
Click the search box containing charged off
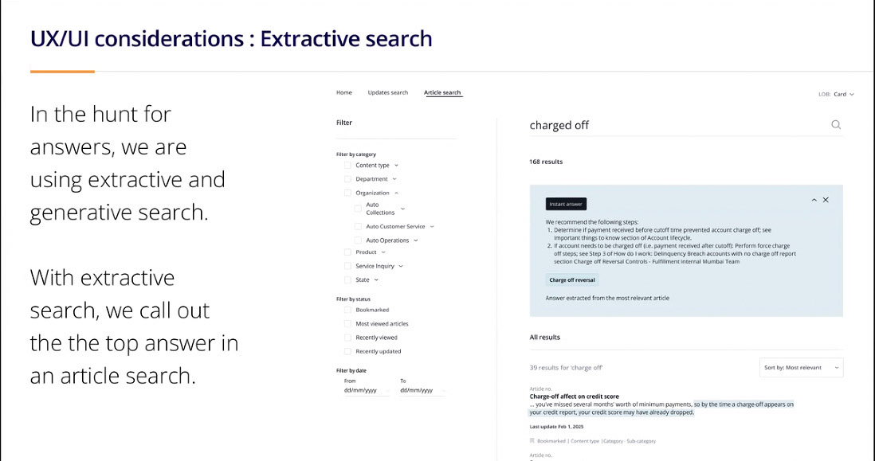pyautogui.click(x=669, y=125)
